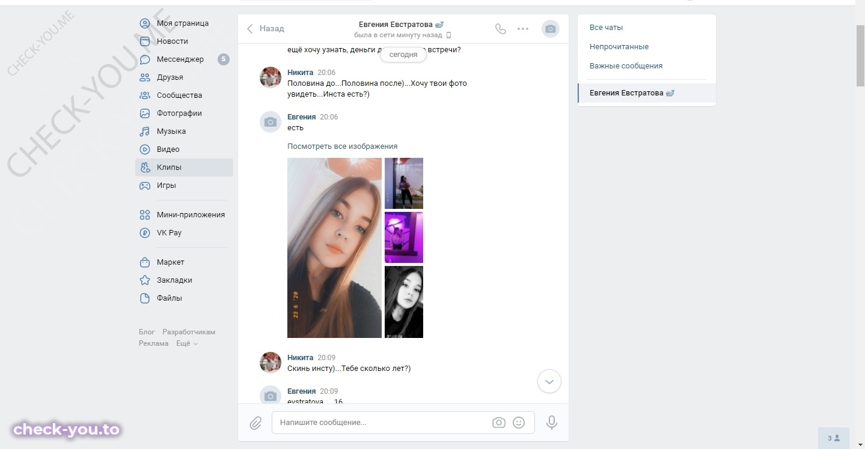Open the chat header camera avatar

pyautogui.click(x=551, y=29)
